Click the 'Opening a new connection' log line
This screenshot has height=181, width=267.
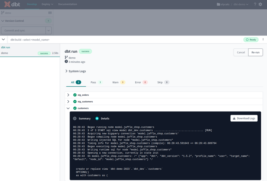point(116,153)
